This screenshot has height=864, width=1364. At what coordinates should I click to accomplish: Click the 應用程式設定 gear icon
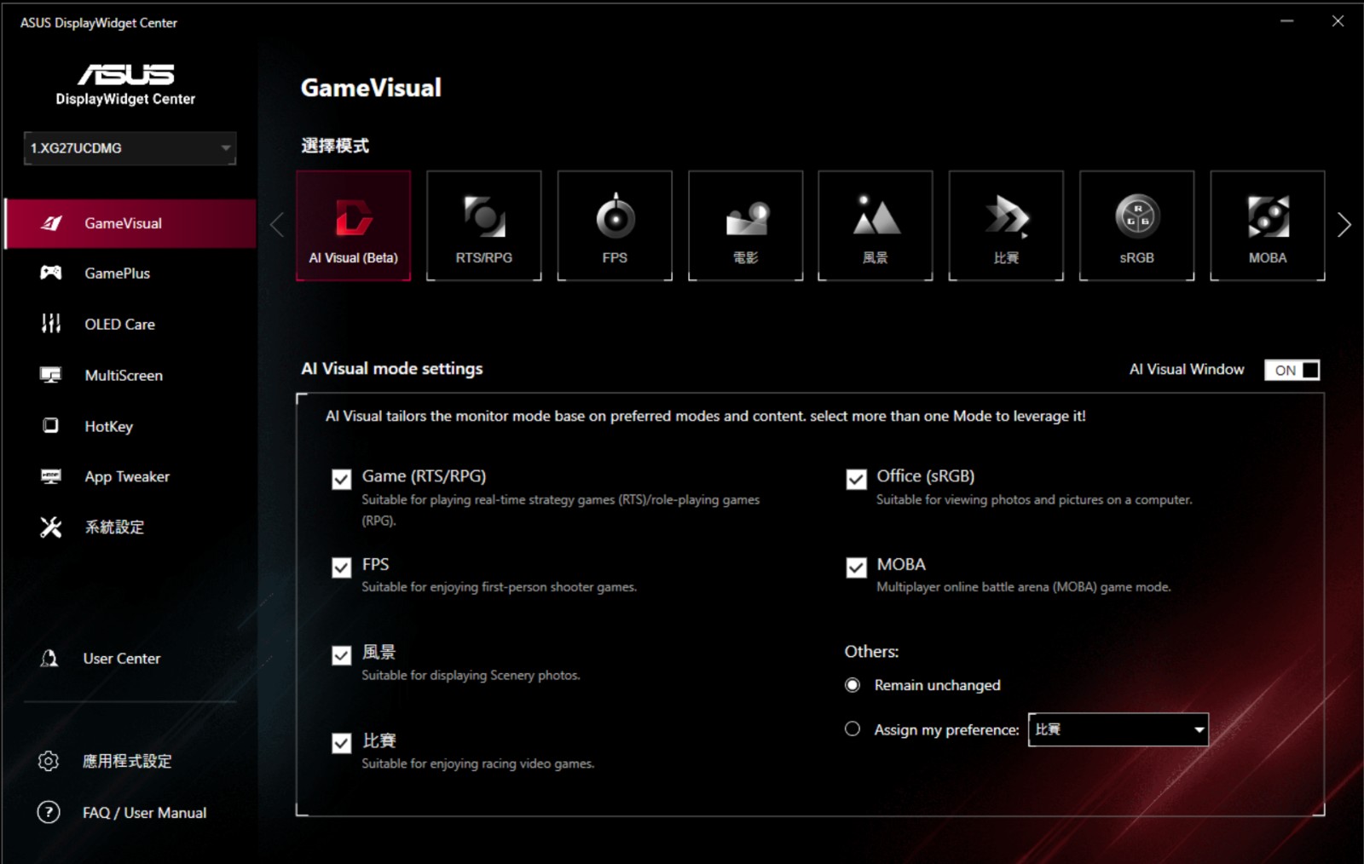(49, 761)
